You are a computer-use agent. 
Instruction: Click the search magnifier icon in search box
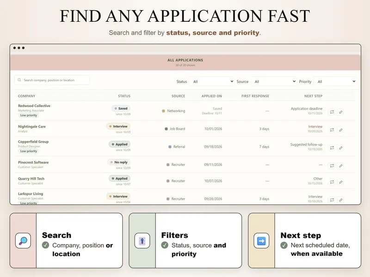point(19,80)
